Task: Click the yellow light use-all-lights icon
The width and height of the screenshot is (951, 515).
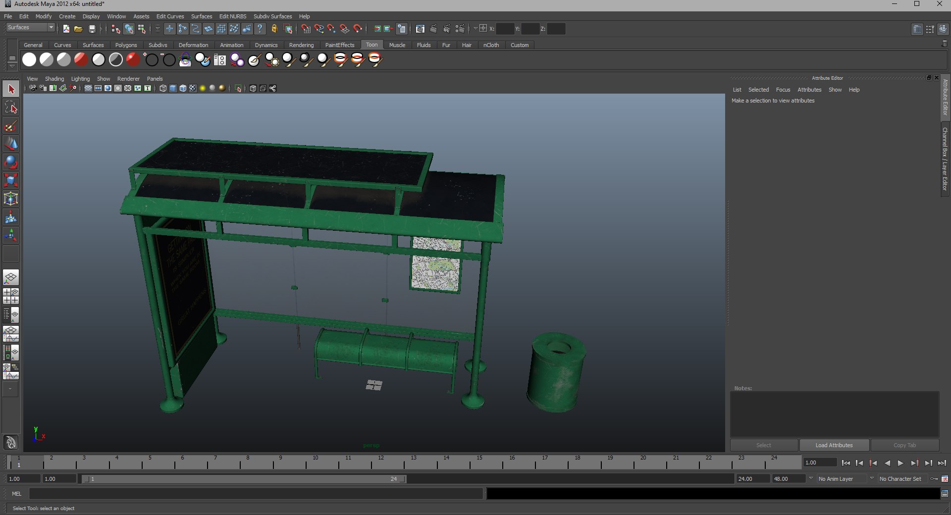Action: (203, 88)
